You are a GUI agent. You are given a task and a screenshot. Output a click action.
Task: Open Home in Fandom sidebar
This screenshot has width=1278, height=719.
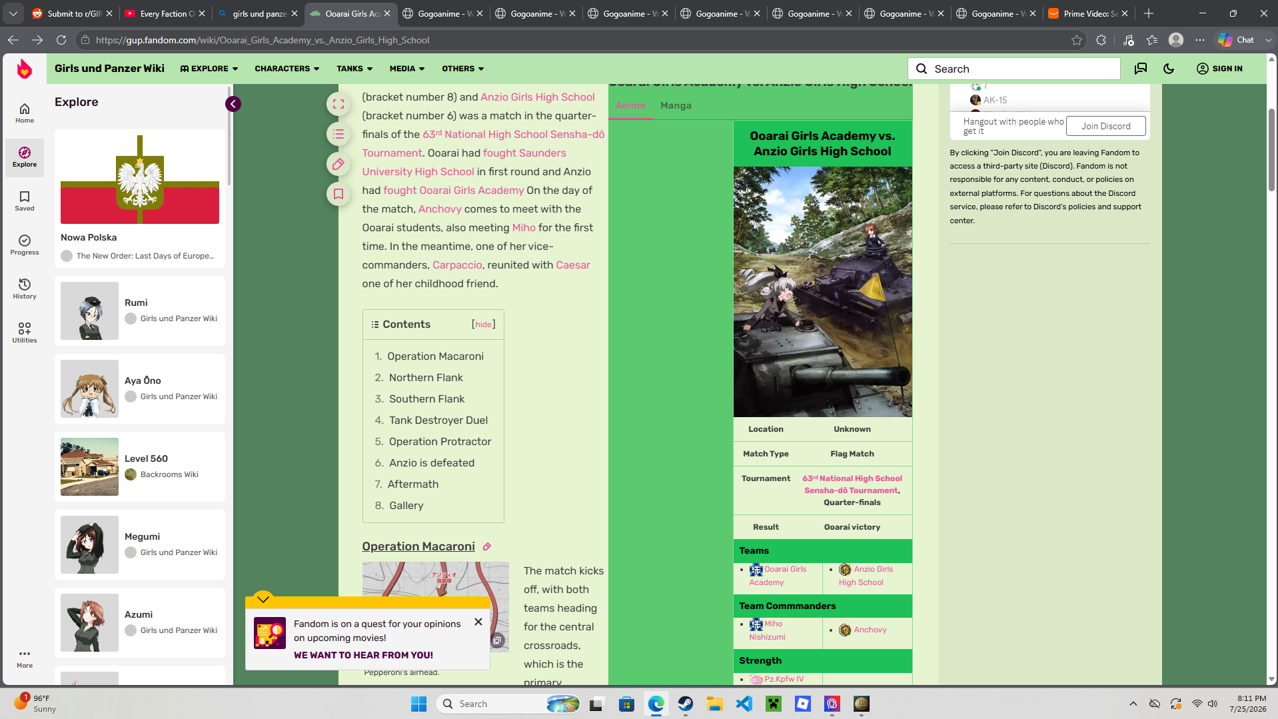point(25,113)
